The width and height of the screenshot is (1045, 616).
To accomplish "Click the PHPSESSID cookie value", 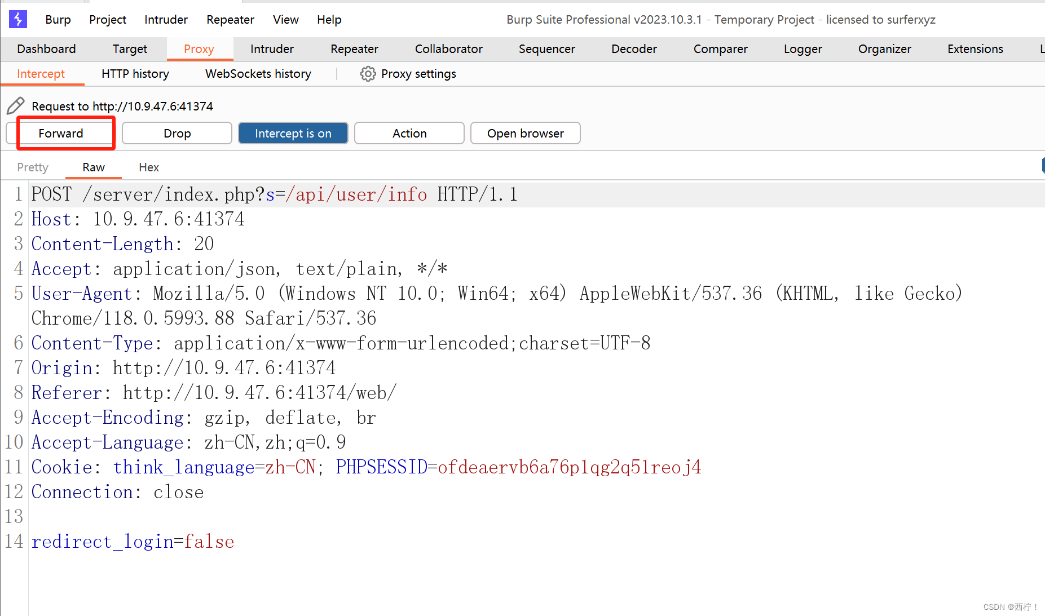I will 570,467.
